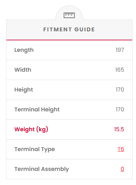Select the Width value 165
The width and height of the screenshot is (136, 185).
(119, 70)
